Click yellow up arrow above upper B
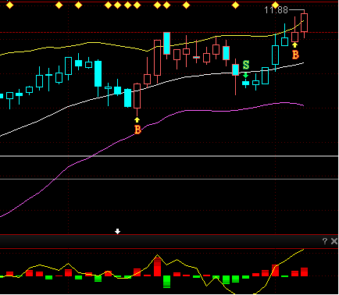Viewport: 339px width, 295px height. (x=294, y=45)
